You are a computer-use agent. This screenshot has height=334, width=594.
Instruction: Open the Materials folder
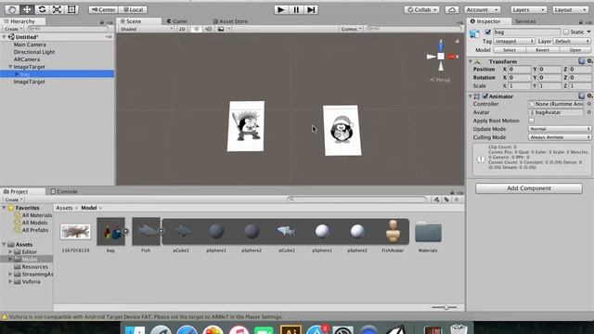coord(428,231)
